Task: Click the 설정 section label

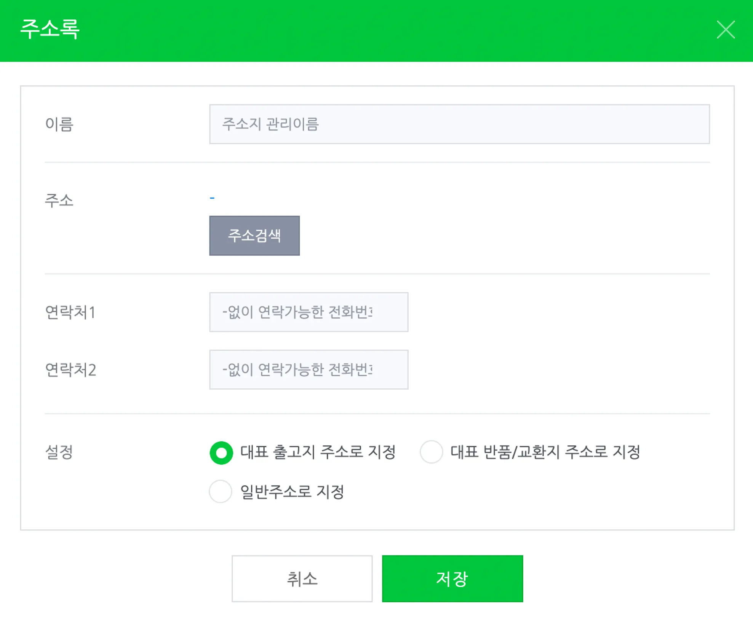Action: tap(59, 452)
